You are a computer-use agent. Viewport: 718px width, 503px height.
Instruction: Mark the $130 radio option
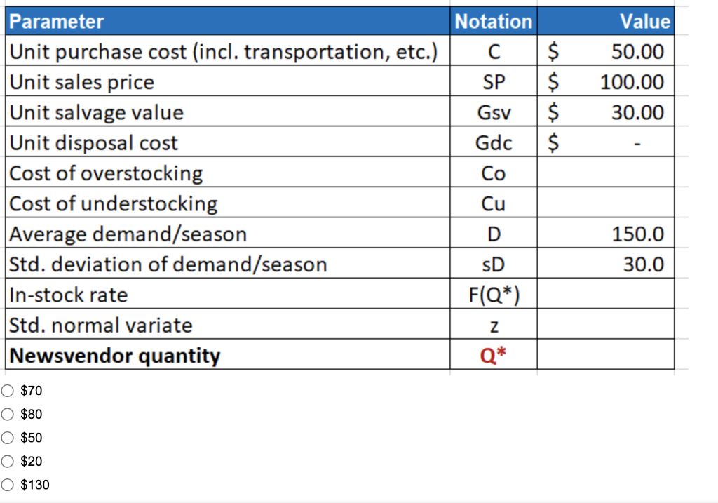coord(8,484)
